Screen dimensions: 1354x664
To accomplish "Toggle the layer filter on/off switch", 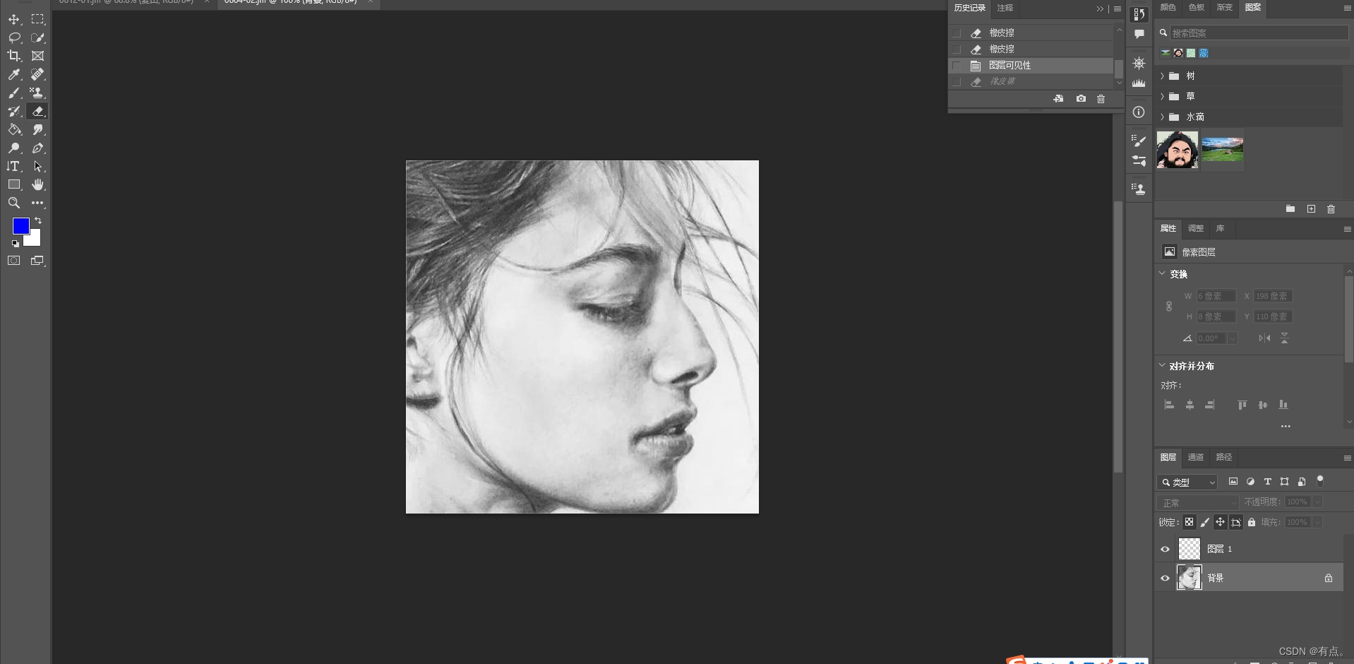I will 1320,481.
